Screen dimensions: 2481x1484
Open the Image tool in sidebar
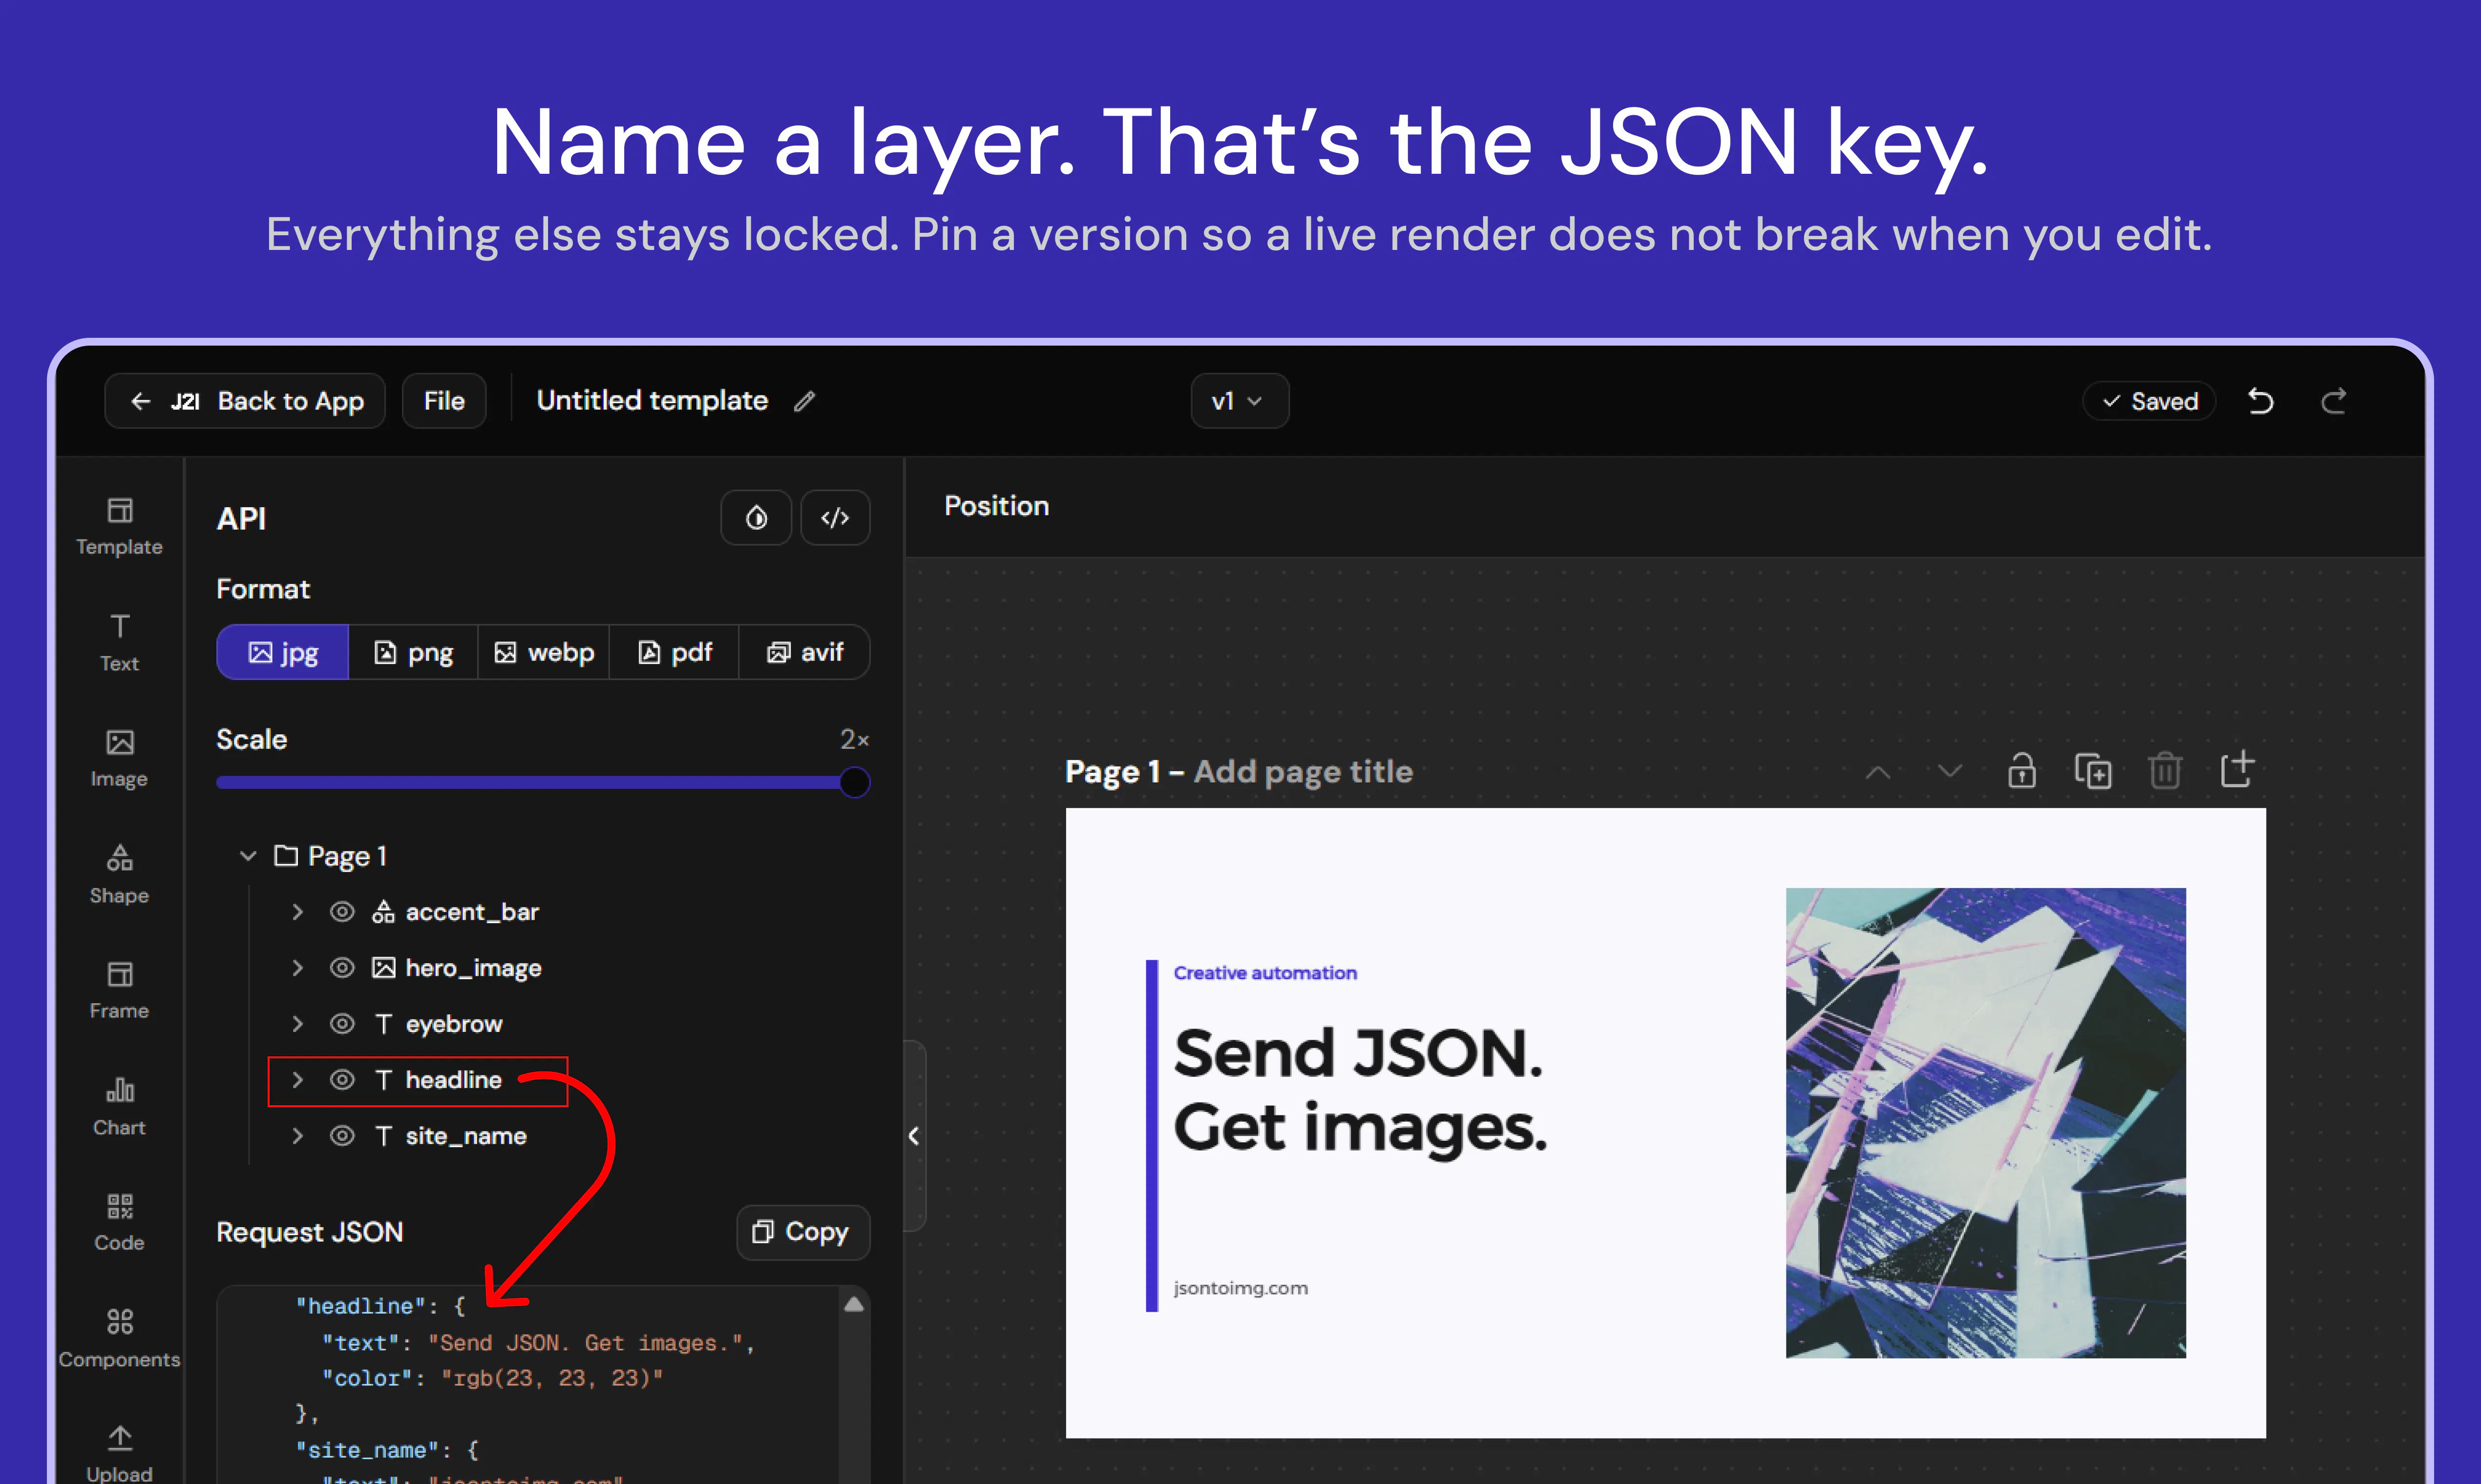119,759
